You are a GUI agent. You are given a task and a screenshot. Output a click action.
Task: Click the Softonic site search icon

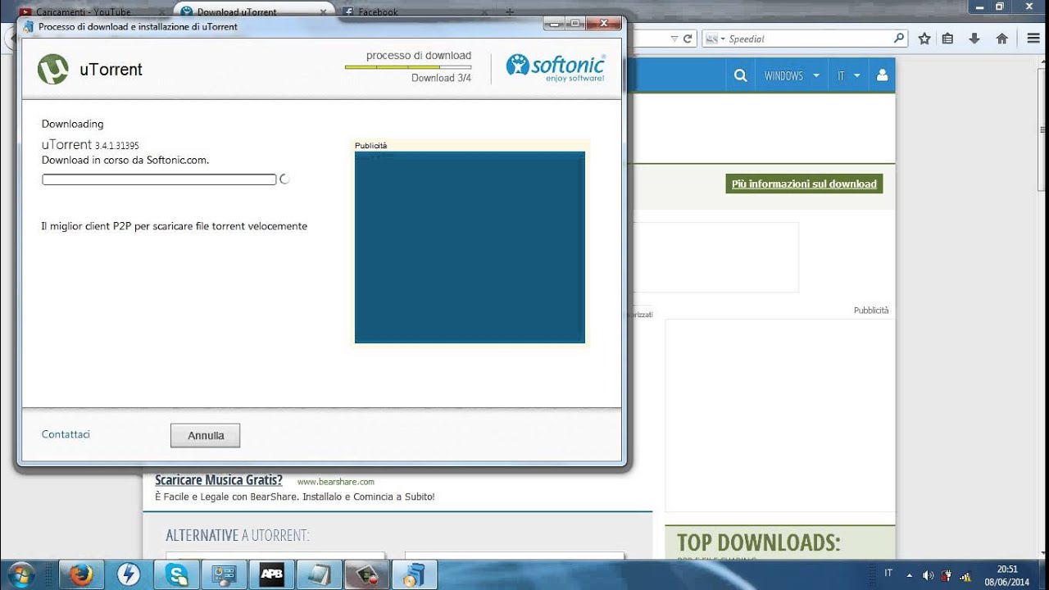click(x=741, y=75)
